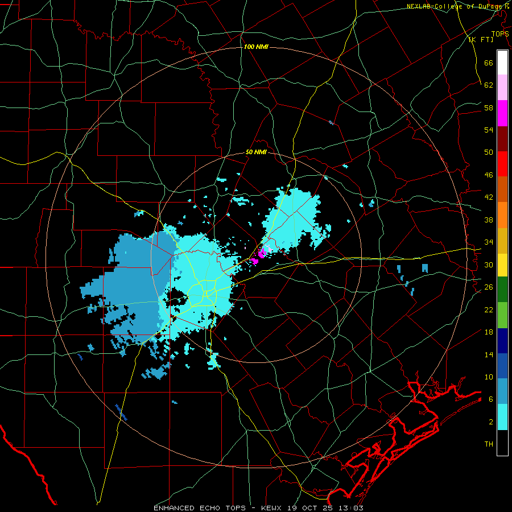Viewport: 512px width, 512px height.
Task: Click the medium blue 10-14 legend swatch
Action: point(502,366)
